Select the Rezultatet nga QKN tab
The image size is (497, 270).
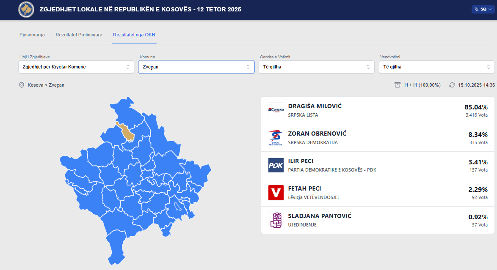[x=134, y=35]
